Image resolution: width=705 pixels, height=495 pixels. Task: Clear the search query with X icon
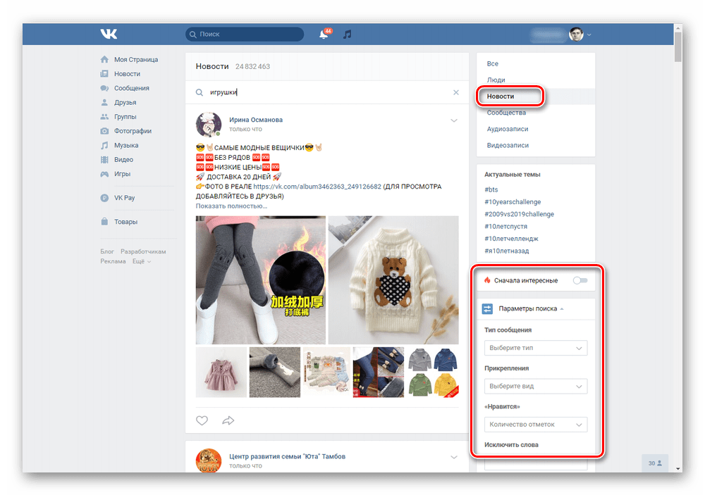point(456,92)
